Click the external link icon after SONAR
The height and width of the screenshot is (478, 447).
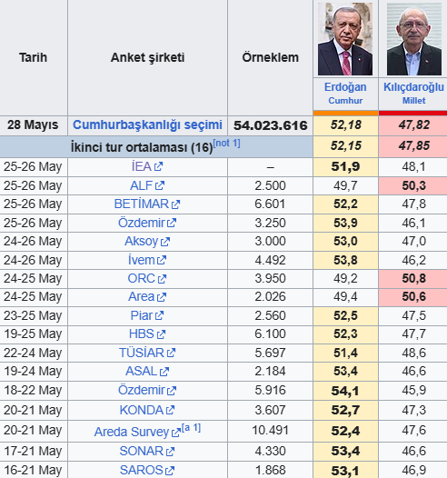tap(170, 452)
